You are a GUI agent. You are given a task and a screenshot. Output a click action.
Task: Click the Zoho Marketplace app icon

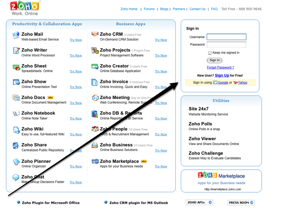click(95, 161)
